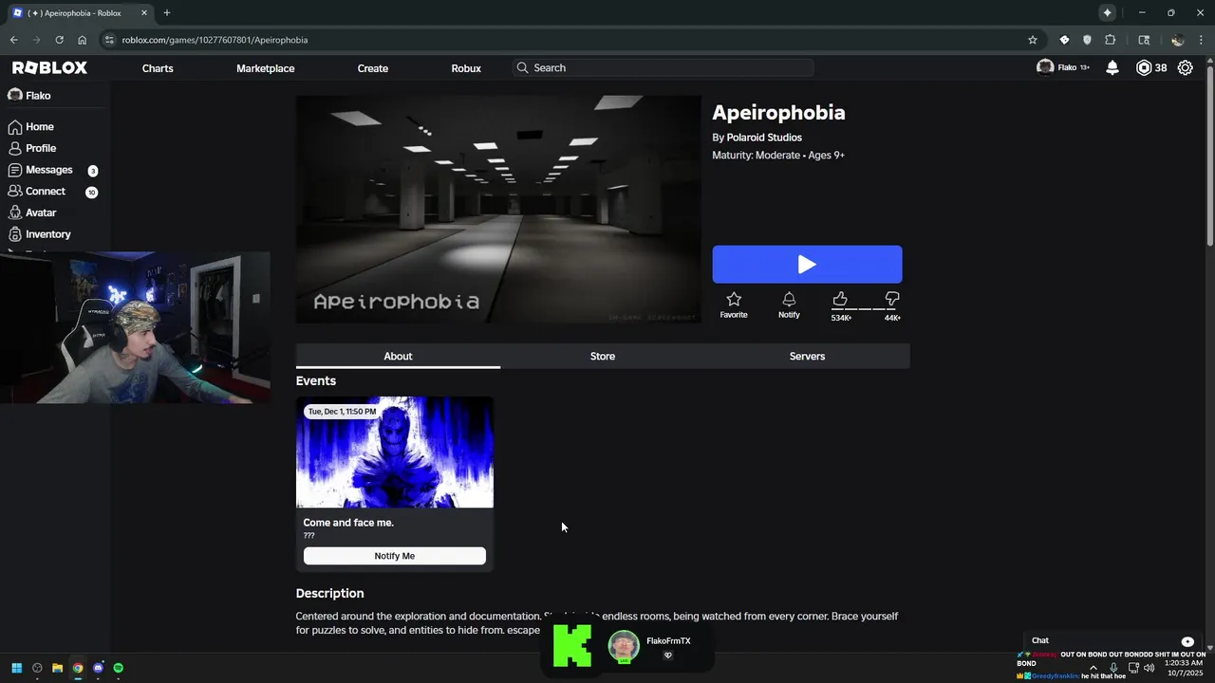Click the shield extension icon
Image resolution: width=1215 pixels, height=683 pixels.
[x=1087, y=40]
